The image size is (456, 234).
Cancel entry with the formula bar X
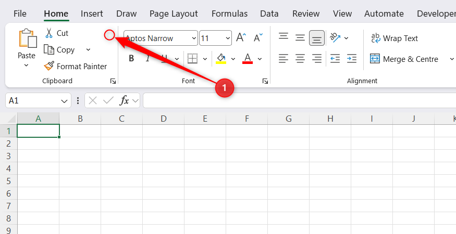click(x=92, y=101)
